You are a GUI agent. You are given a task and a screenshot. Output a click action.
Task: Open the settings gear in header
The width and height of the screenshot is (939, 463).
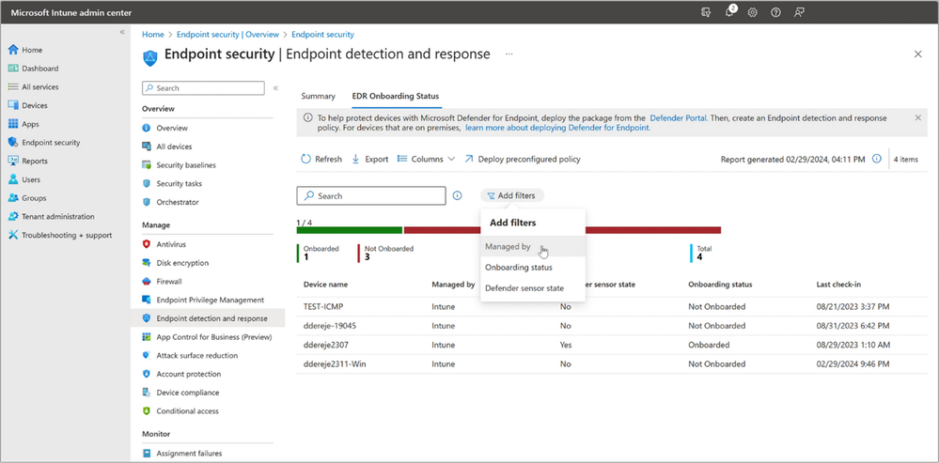753,12
